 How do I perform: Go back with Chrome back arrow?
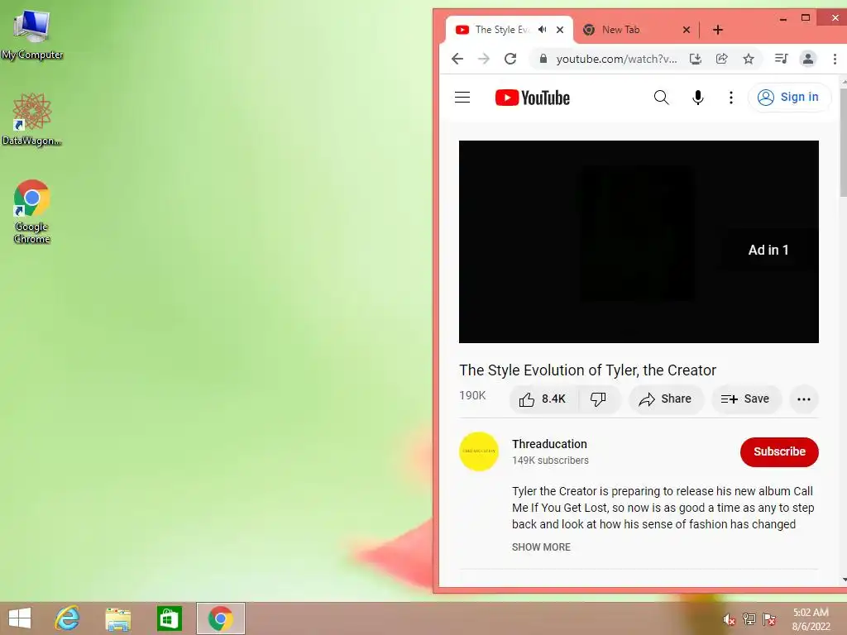pyautogui.click(x=457, y=59)
